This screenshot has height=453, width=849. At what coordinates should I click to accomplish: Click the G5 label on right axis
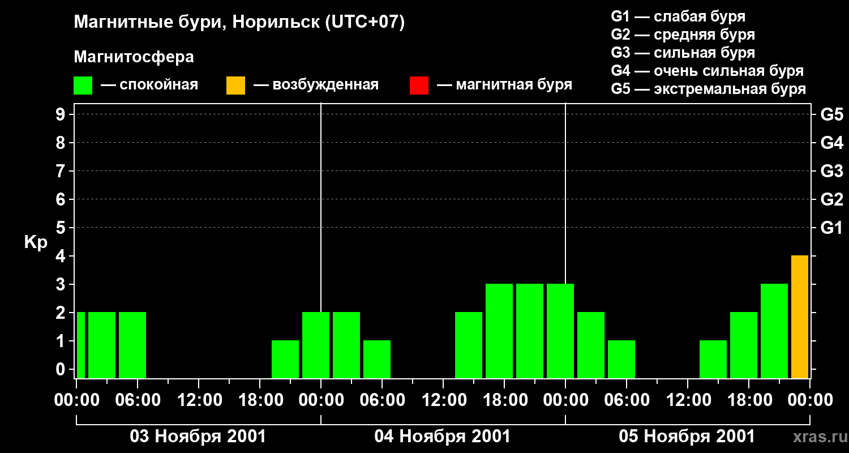coord(832,114)
